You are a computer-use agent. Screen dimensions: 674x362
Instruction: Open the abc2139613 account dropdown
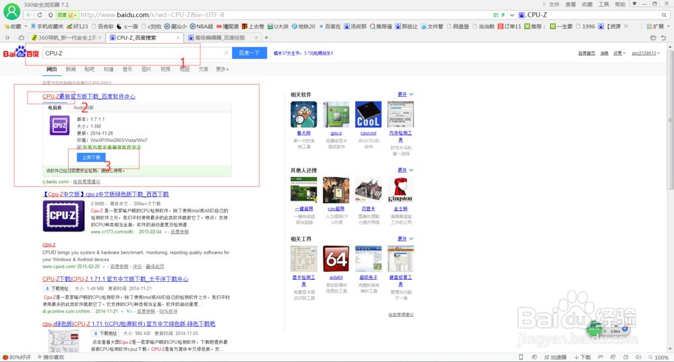click(645, 53)
